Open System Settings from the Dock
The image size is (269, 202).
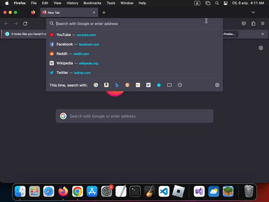(x=106, y=191)
